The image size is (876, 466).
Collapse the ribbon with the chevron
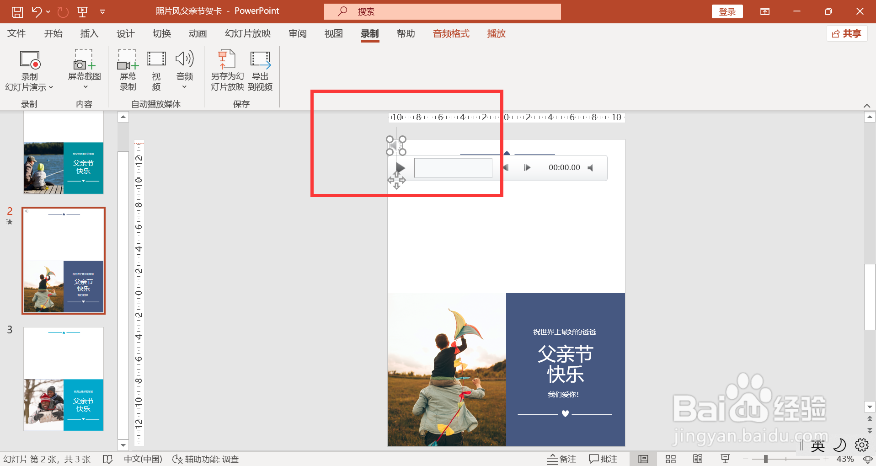(x=867, y=106)
